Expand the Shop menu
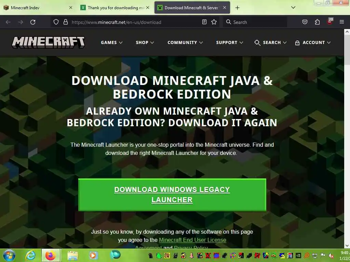The width and height of the screenshot is (350, 262). point(145,43)
